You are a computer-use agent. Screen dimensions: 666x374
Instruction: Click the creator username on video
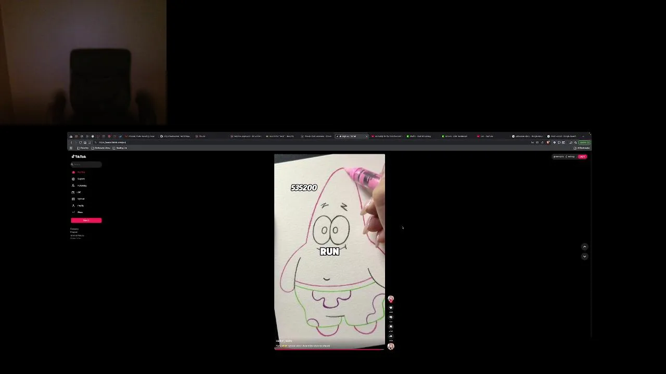coord(284,341)
